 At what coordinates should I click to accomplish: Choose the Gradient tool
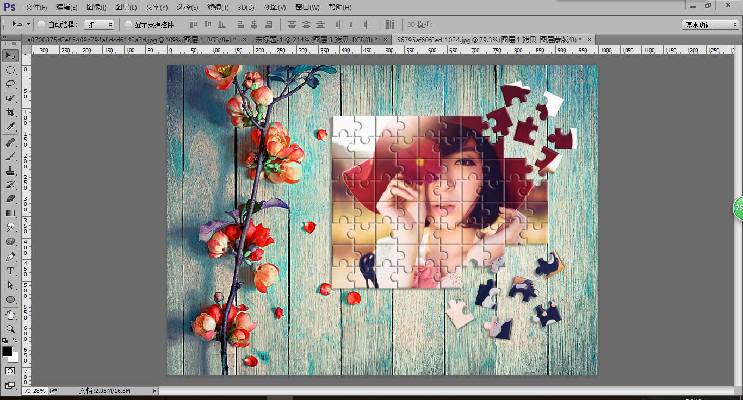pyautogui.click(x=10, y=213)
